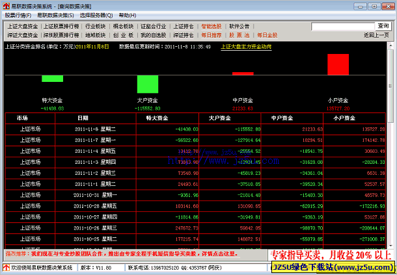Click the 市场 column header
Screen dimensions: 397x275
pyautogui.click(x=30, y=118)
